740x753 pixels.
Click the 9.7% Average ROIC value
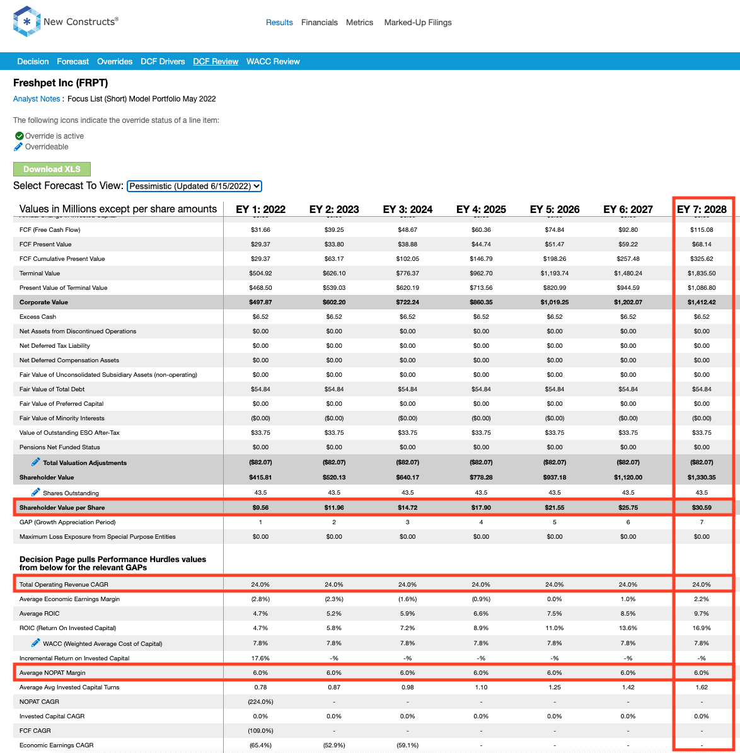point(702,614)
